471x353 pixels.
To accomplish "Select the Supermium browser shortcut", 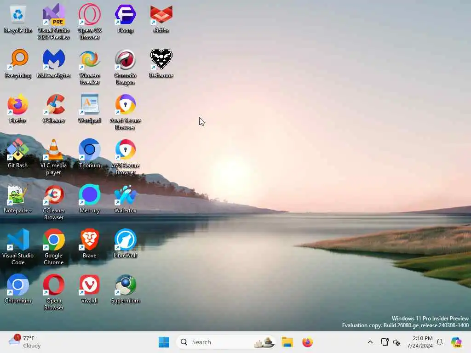I will point(125,289).
